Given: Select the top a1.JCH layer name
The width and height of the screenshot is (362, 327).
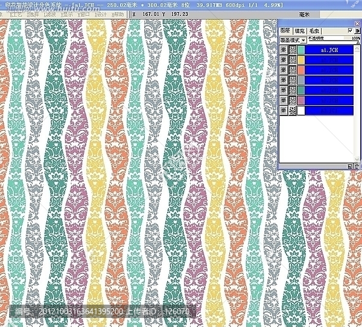Looking at the screenshot, I should click(x=329, y=50).
